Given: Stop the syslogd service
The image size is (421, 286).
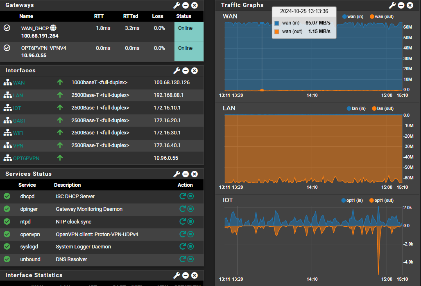Looking at the screenshot, I should pyautogui.click(x=190, y=247).
